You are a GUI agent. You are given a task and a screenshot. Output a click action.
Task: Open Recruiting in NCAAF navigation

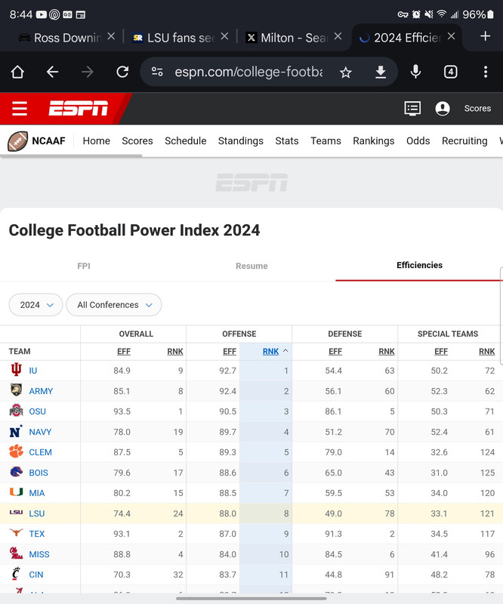point(464,141)
